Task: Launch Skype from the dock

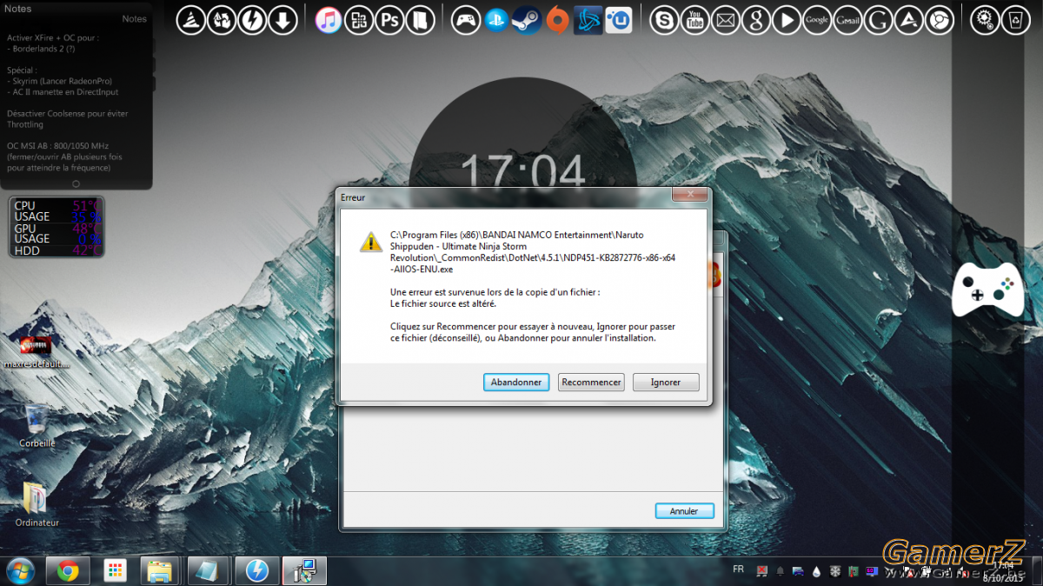Action: tap(665, 20)
